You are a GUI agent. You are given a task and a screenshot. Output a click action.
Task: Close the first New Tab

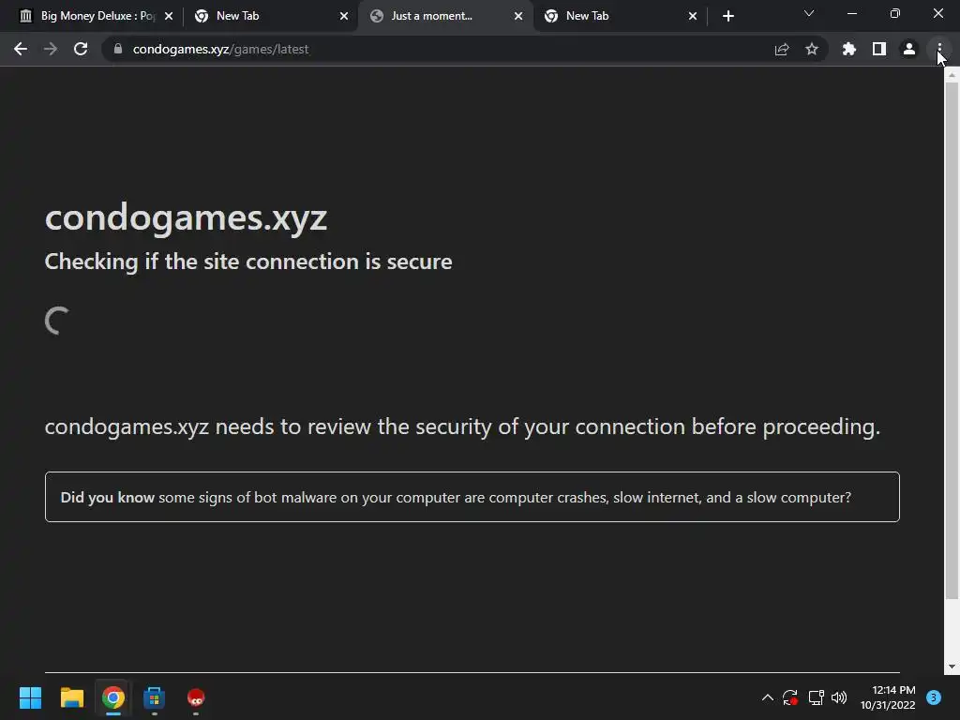(344, 16)
